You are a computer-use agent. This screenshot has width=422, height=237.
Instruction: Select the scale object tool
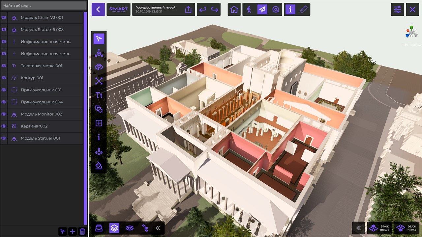[99, 81]
